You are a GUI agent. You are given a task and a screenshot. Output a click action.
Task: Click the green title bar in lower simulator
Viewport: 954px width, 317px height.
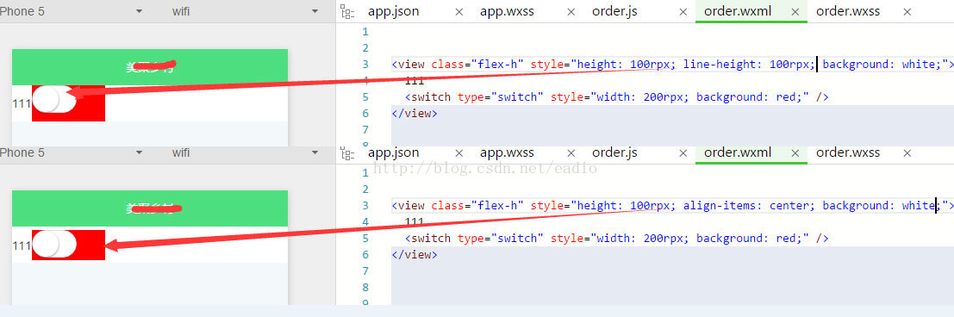point(150,208)
